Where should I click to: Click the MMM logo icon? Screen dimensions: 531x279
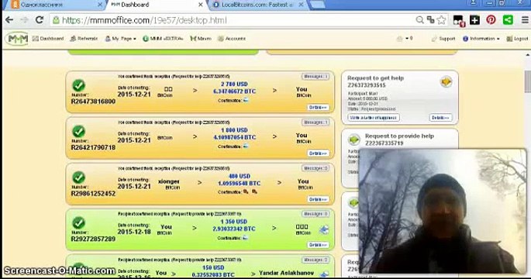click(18, 39)
